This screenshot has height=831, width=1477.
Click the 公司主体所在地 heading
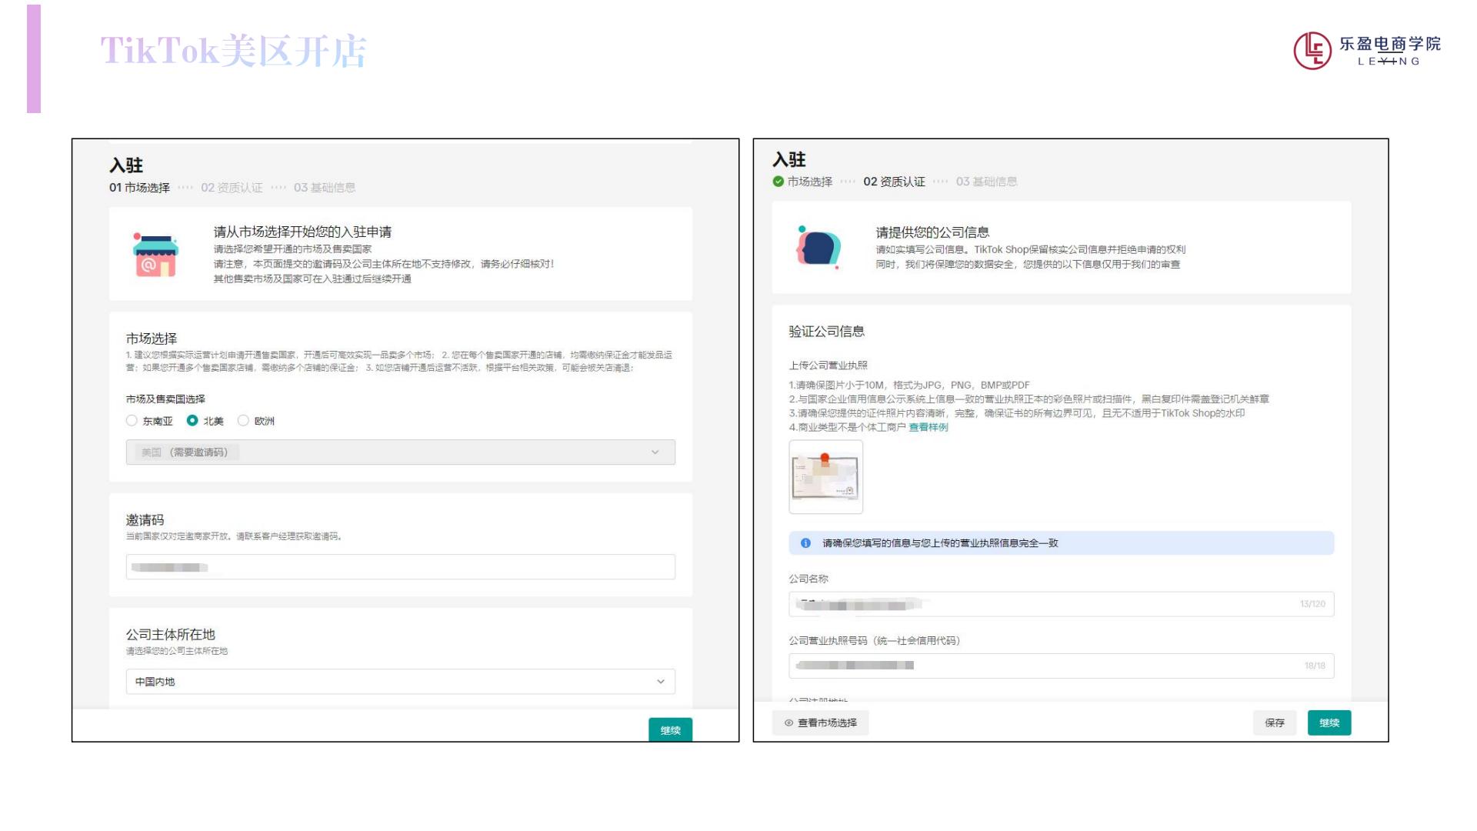[x=170, y=635]
